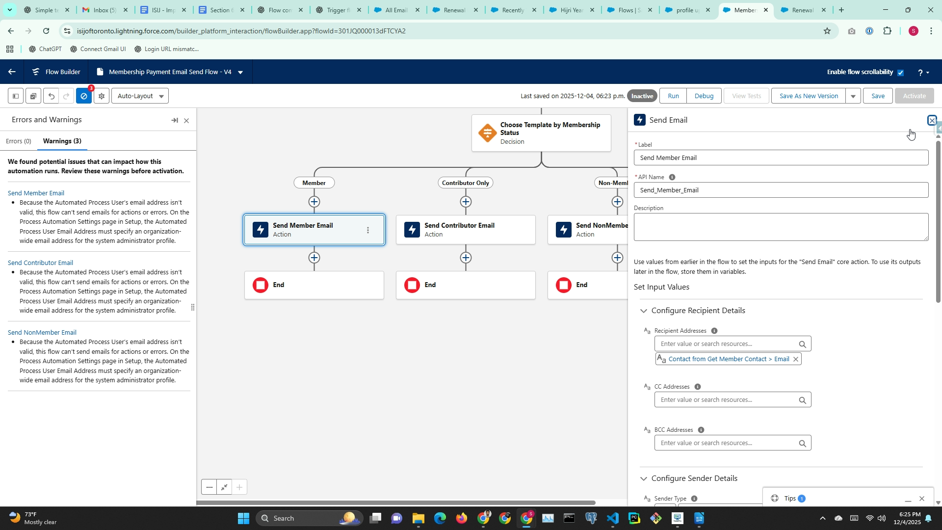The height and width of the screenshot is (530, 942).
Task: Switch to the Errors (0) tab
Action: (x=19, y=141)
